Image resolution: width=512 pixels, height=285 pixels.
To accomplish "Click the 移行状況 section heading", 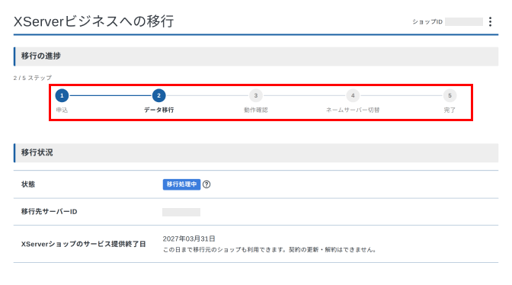I will tap(37, 152).
